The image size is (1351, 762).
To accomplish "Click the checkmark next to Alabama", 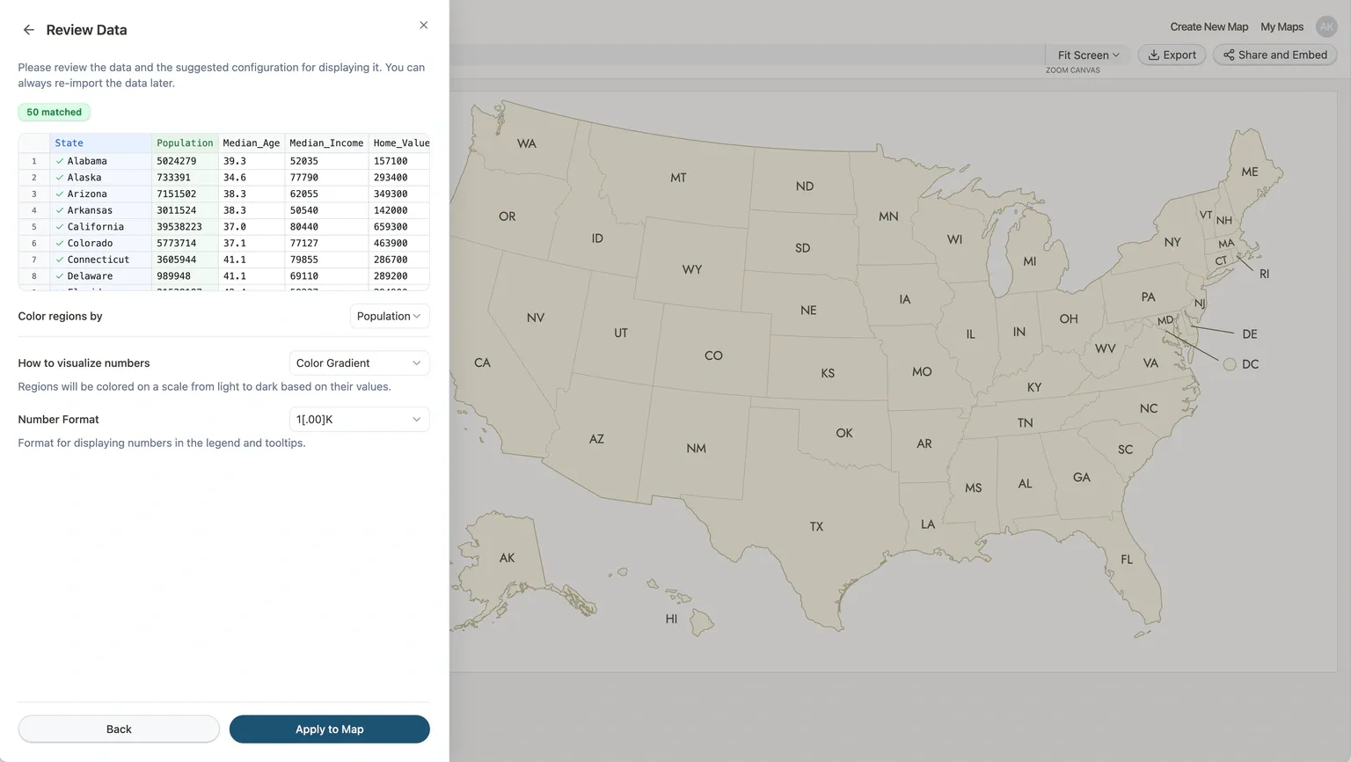I will tap(60, 161).
